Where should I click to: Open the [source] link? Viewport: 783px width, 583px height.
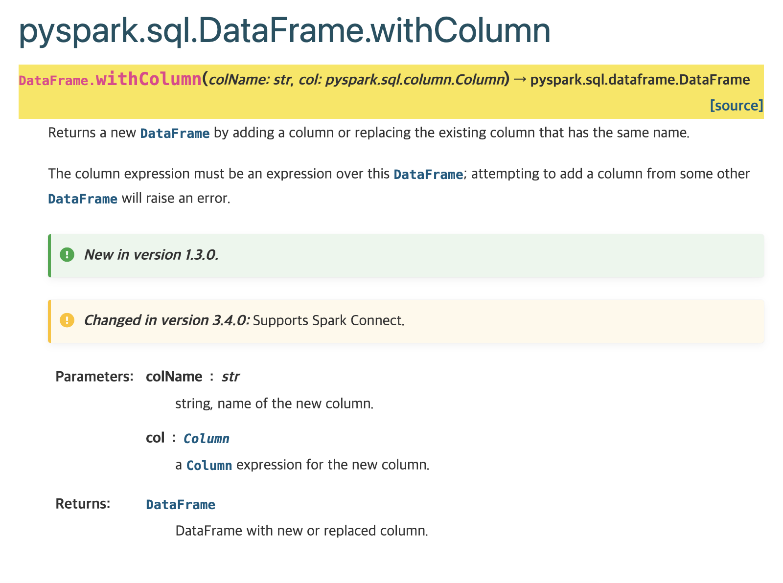coord(736,106)
